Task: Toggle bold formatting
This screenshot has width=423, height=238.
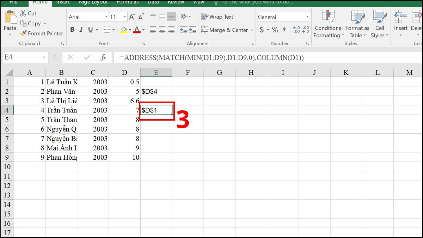Action: 72,30
